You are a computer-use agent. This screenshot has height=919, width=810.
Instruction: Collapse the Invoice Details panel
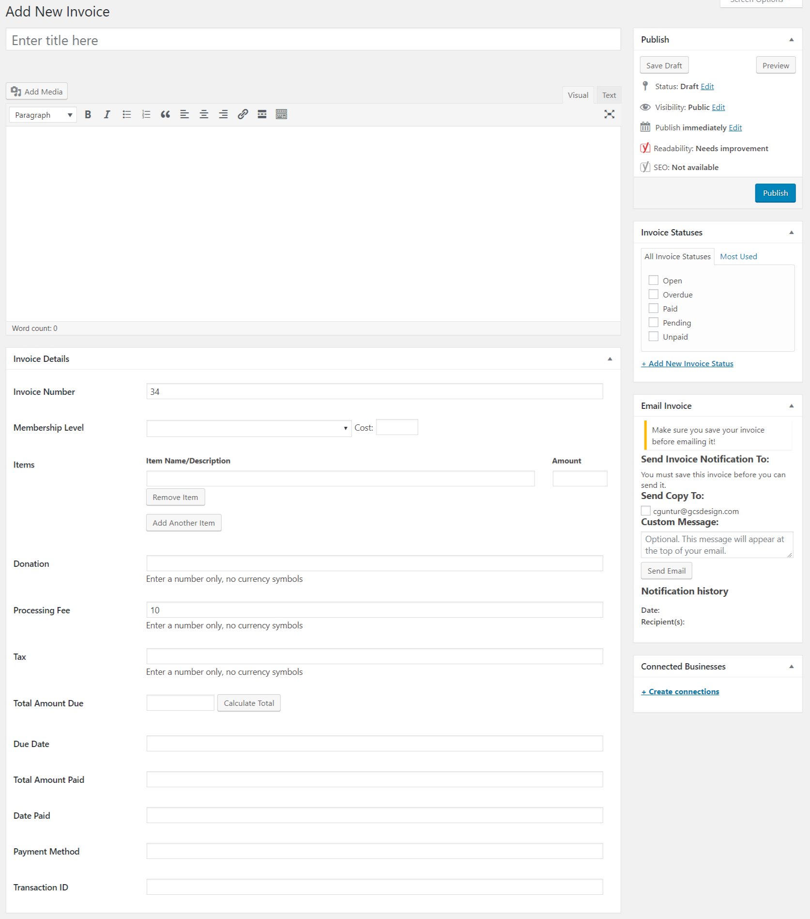(610, 359)
